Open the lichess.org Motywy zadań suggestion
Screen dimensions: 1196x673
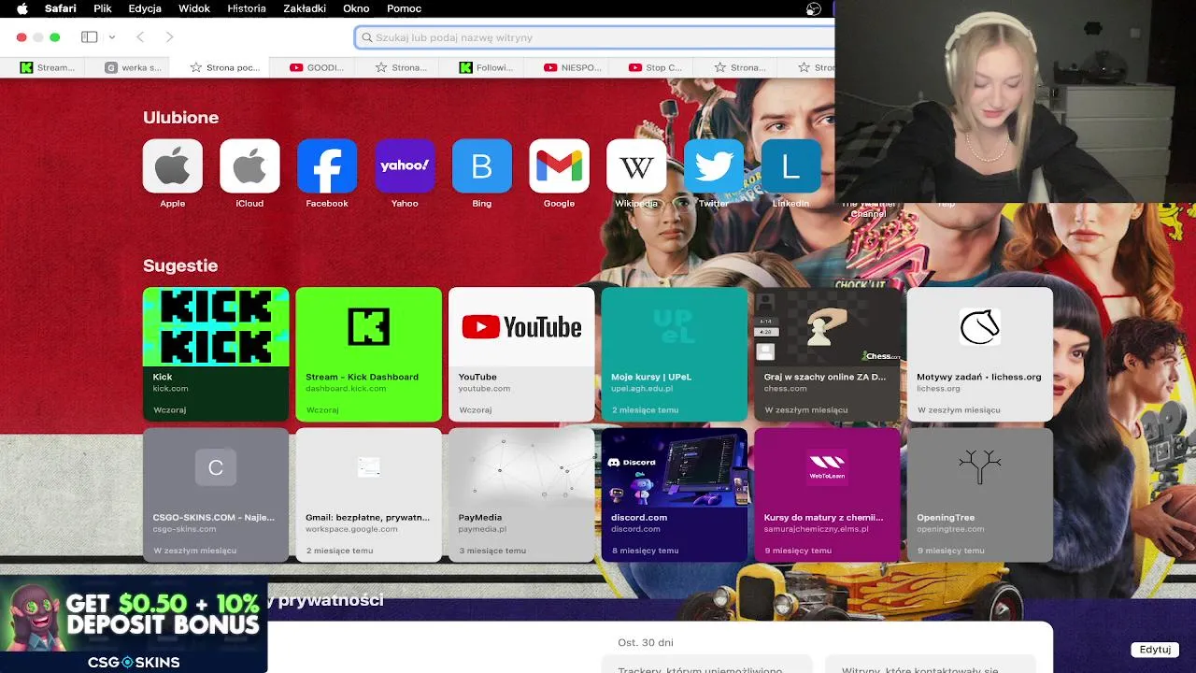click(980, 354)
